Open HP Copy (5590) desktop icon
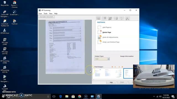The image size is (177, 99). (5, 42)
